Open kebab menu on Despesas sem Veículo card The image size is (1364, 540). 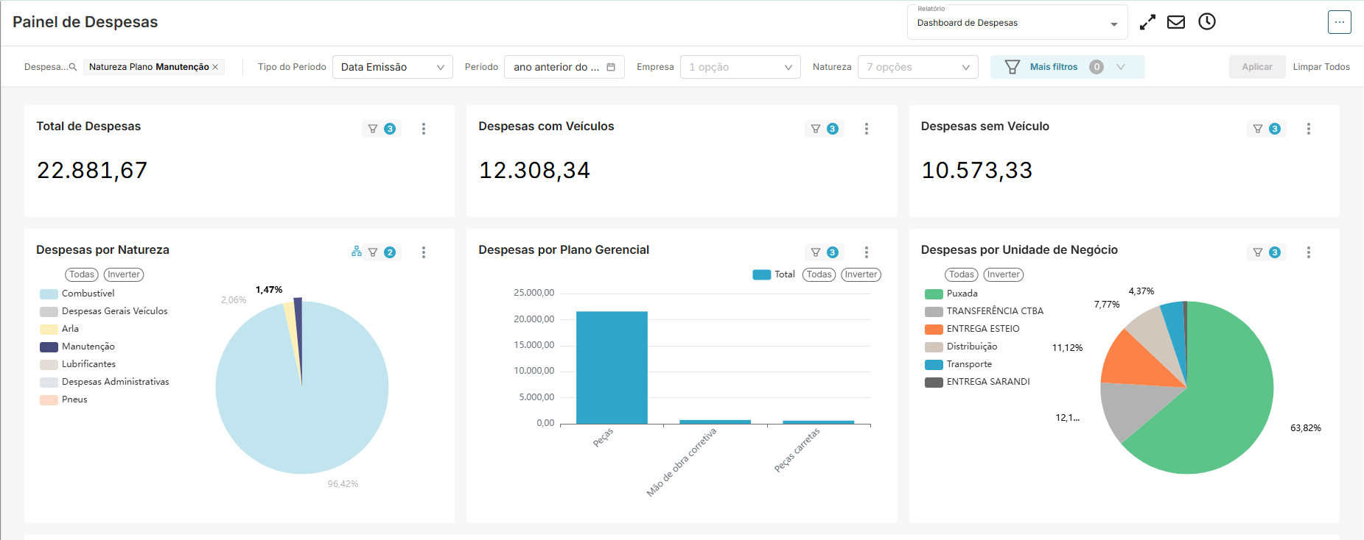click(1309, 129)
